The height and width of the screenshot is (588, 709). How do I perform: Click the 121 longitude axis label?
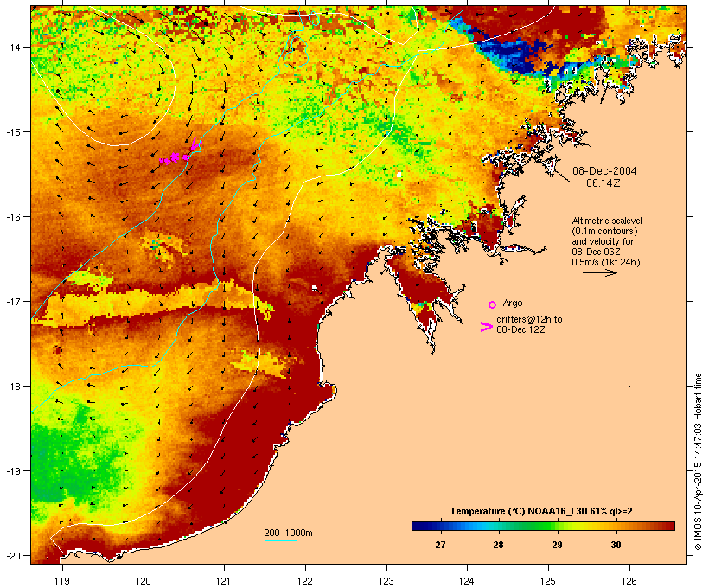[x=224, y=581]
